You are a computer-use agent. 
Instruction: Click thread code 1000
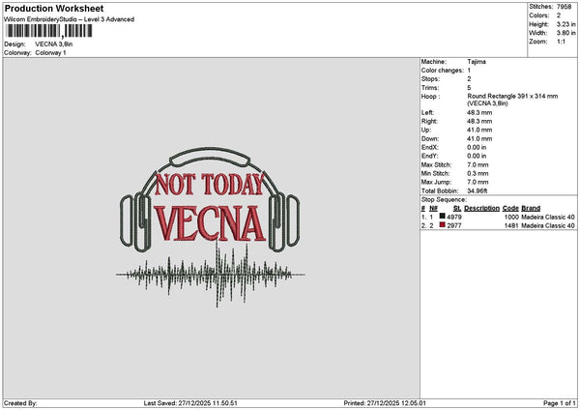pos(511,217)
